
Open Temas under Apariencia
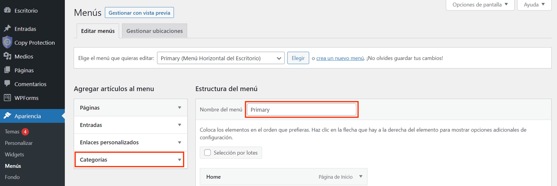12,132
